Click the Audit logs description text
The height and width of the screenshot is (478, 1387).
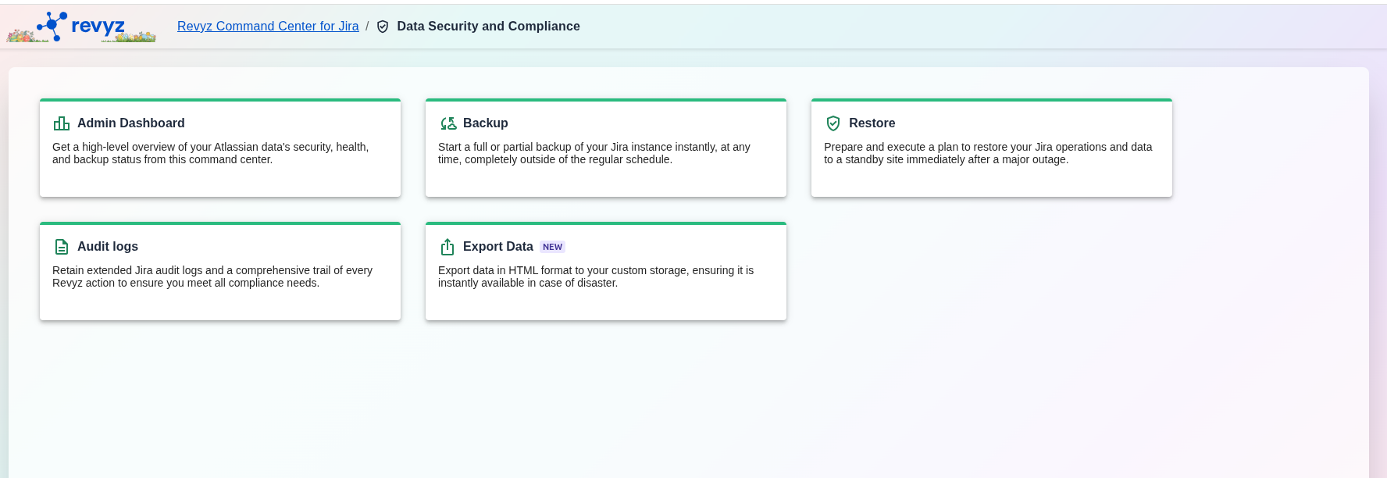[212, 276]
